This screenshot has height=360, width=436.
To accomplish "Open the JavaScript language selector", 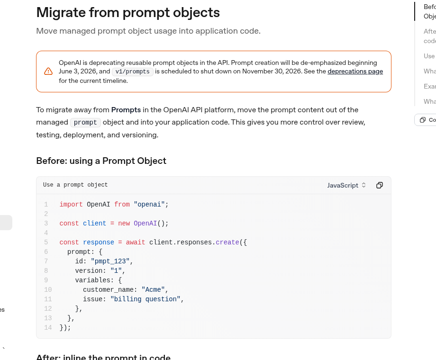I will point(346,185).
